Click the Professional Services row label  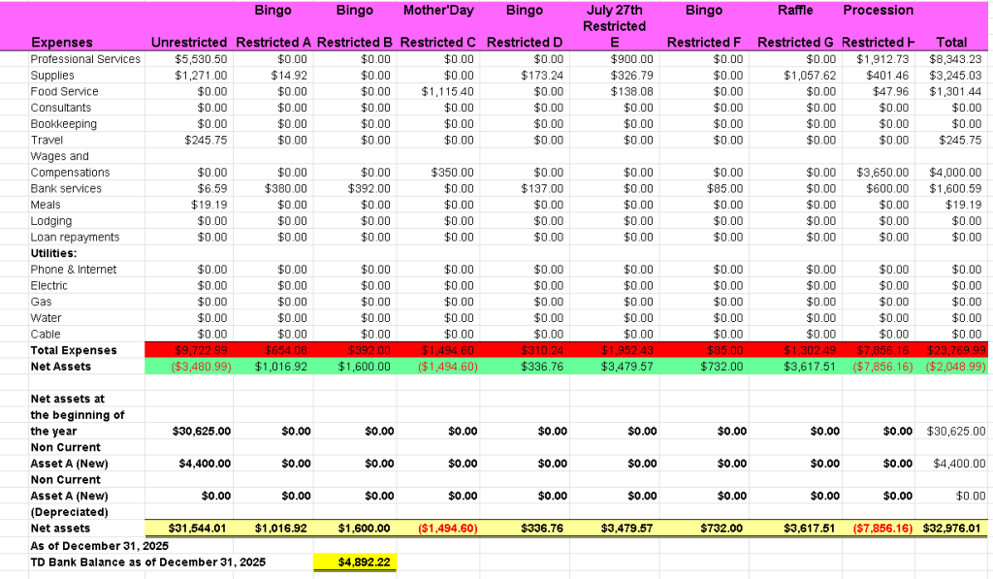coord(85,59)
